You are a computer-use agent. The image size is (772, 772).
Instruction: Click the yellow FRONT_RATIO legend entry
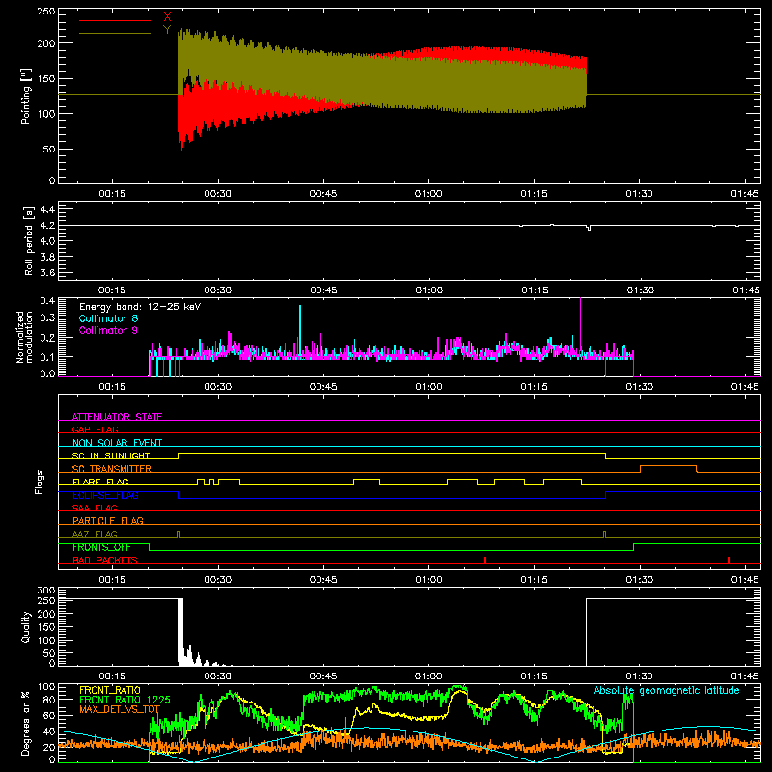110,690
